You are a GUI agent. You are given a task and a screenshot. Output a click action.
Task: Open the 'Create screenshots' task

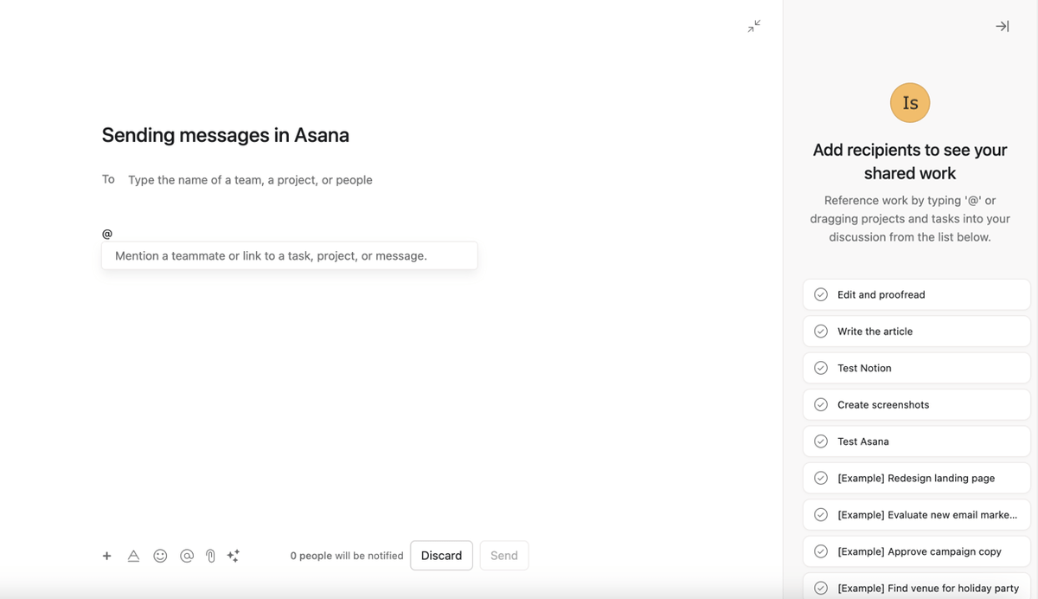(883, 404)
